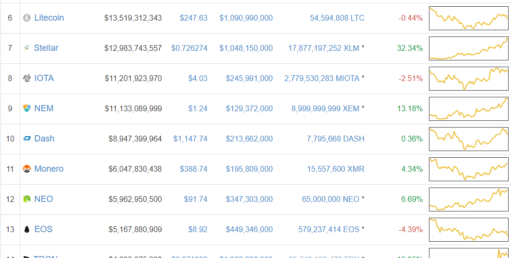
Task: Click the IOTA logo icon
Action: pos(27,78)
